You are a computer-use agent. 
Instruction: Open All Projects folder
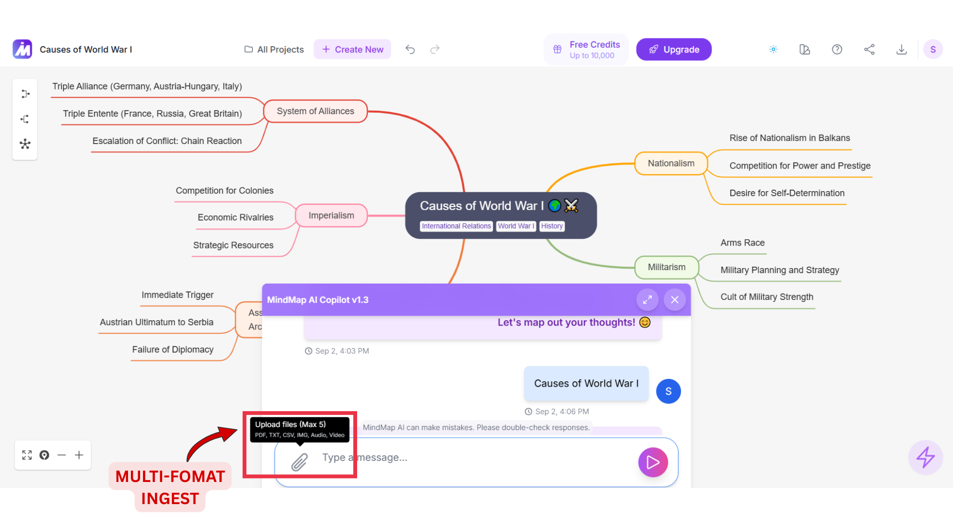[274, 50]
